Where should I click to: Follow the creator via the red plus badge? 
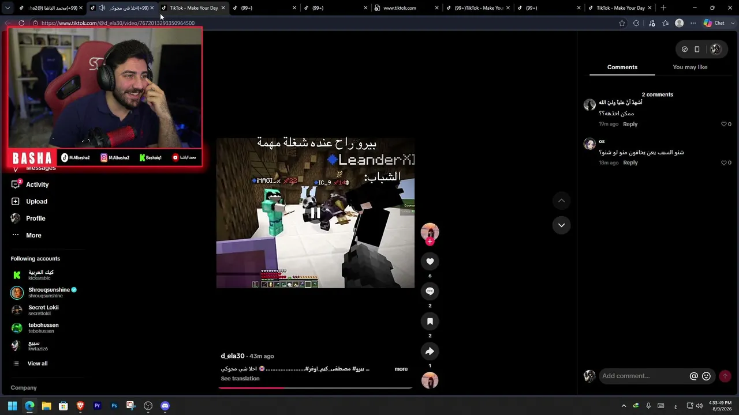click(430, 242)
